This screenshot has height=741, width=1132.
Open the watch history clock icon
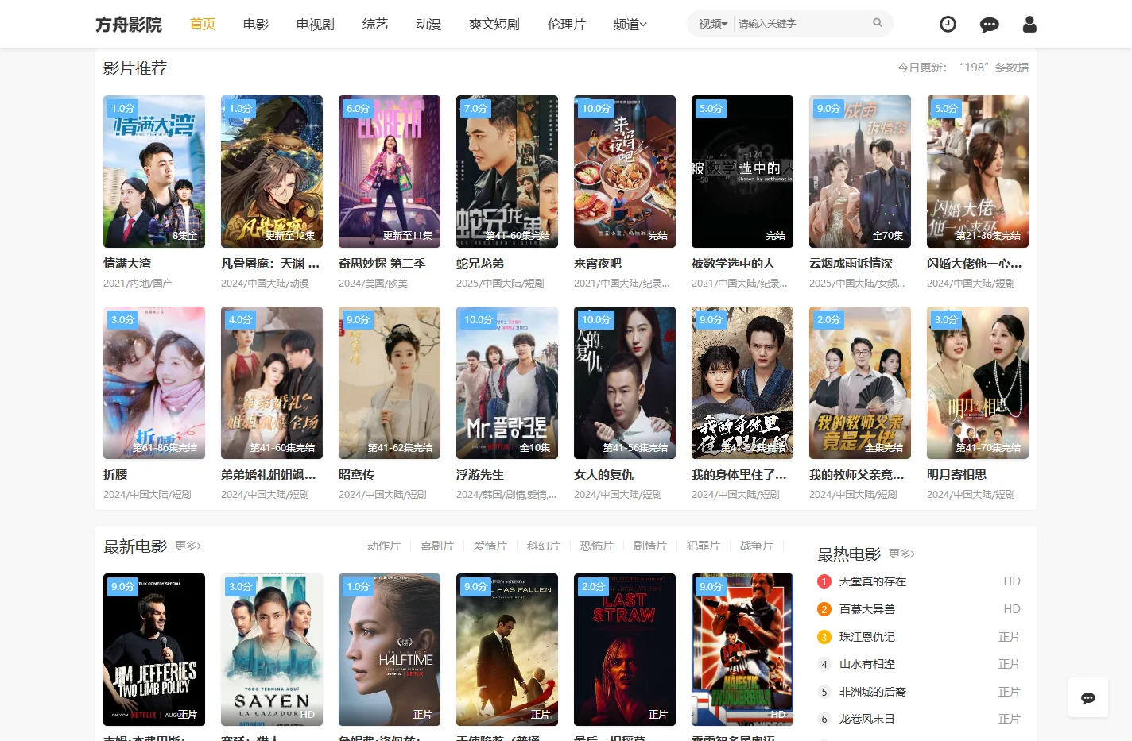click(948, 25)
